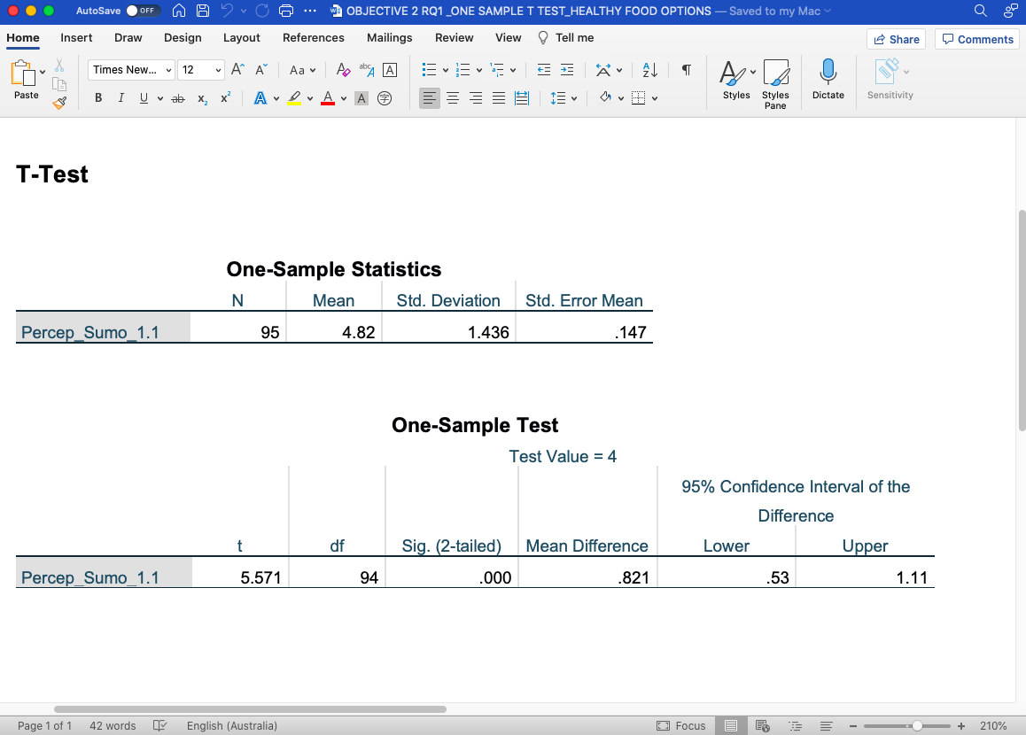Print the document using the printer icon
The width and height of the screenshot is (1026, 735).
tap(286, 11)
